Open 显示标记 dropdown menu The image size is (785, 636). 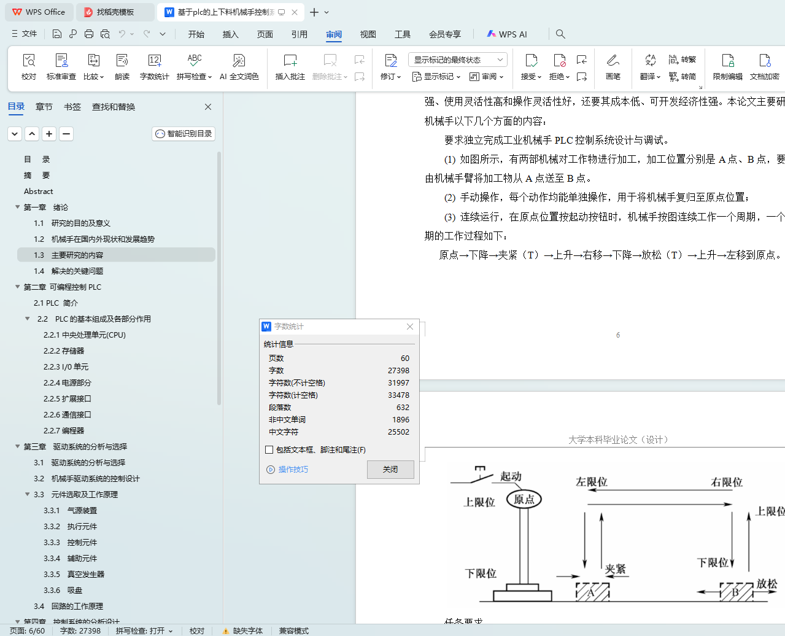click(x=436, y=77)
